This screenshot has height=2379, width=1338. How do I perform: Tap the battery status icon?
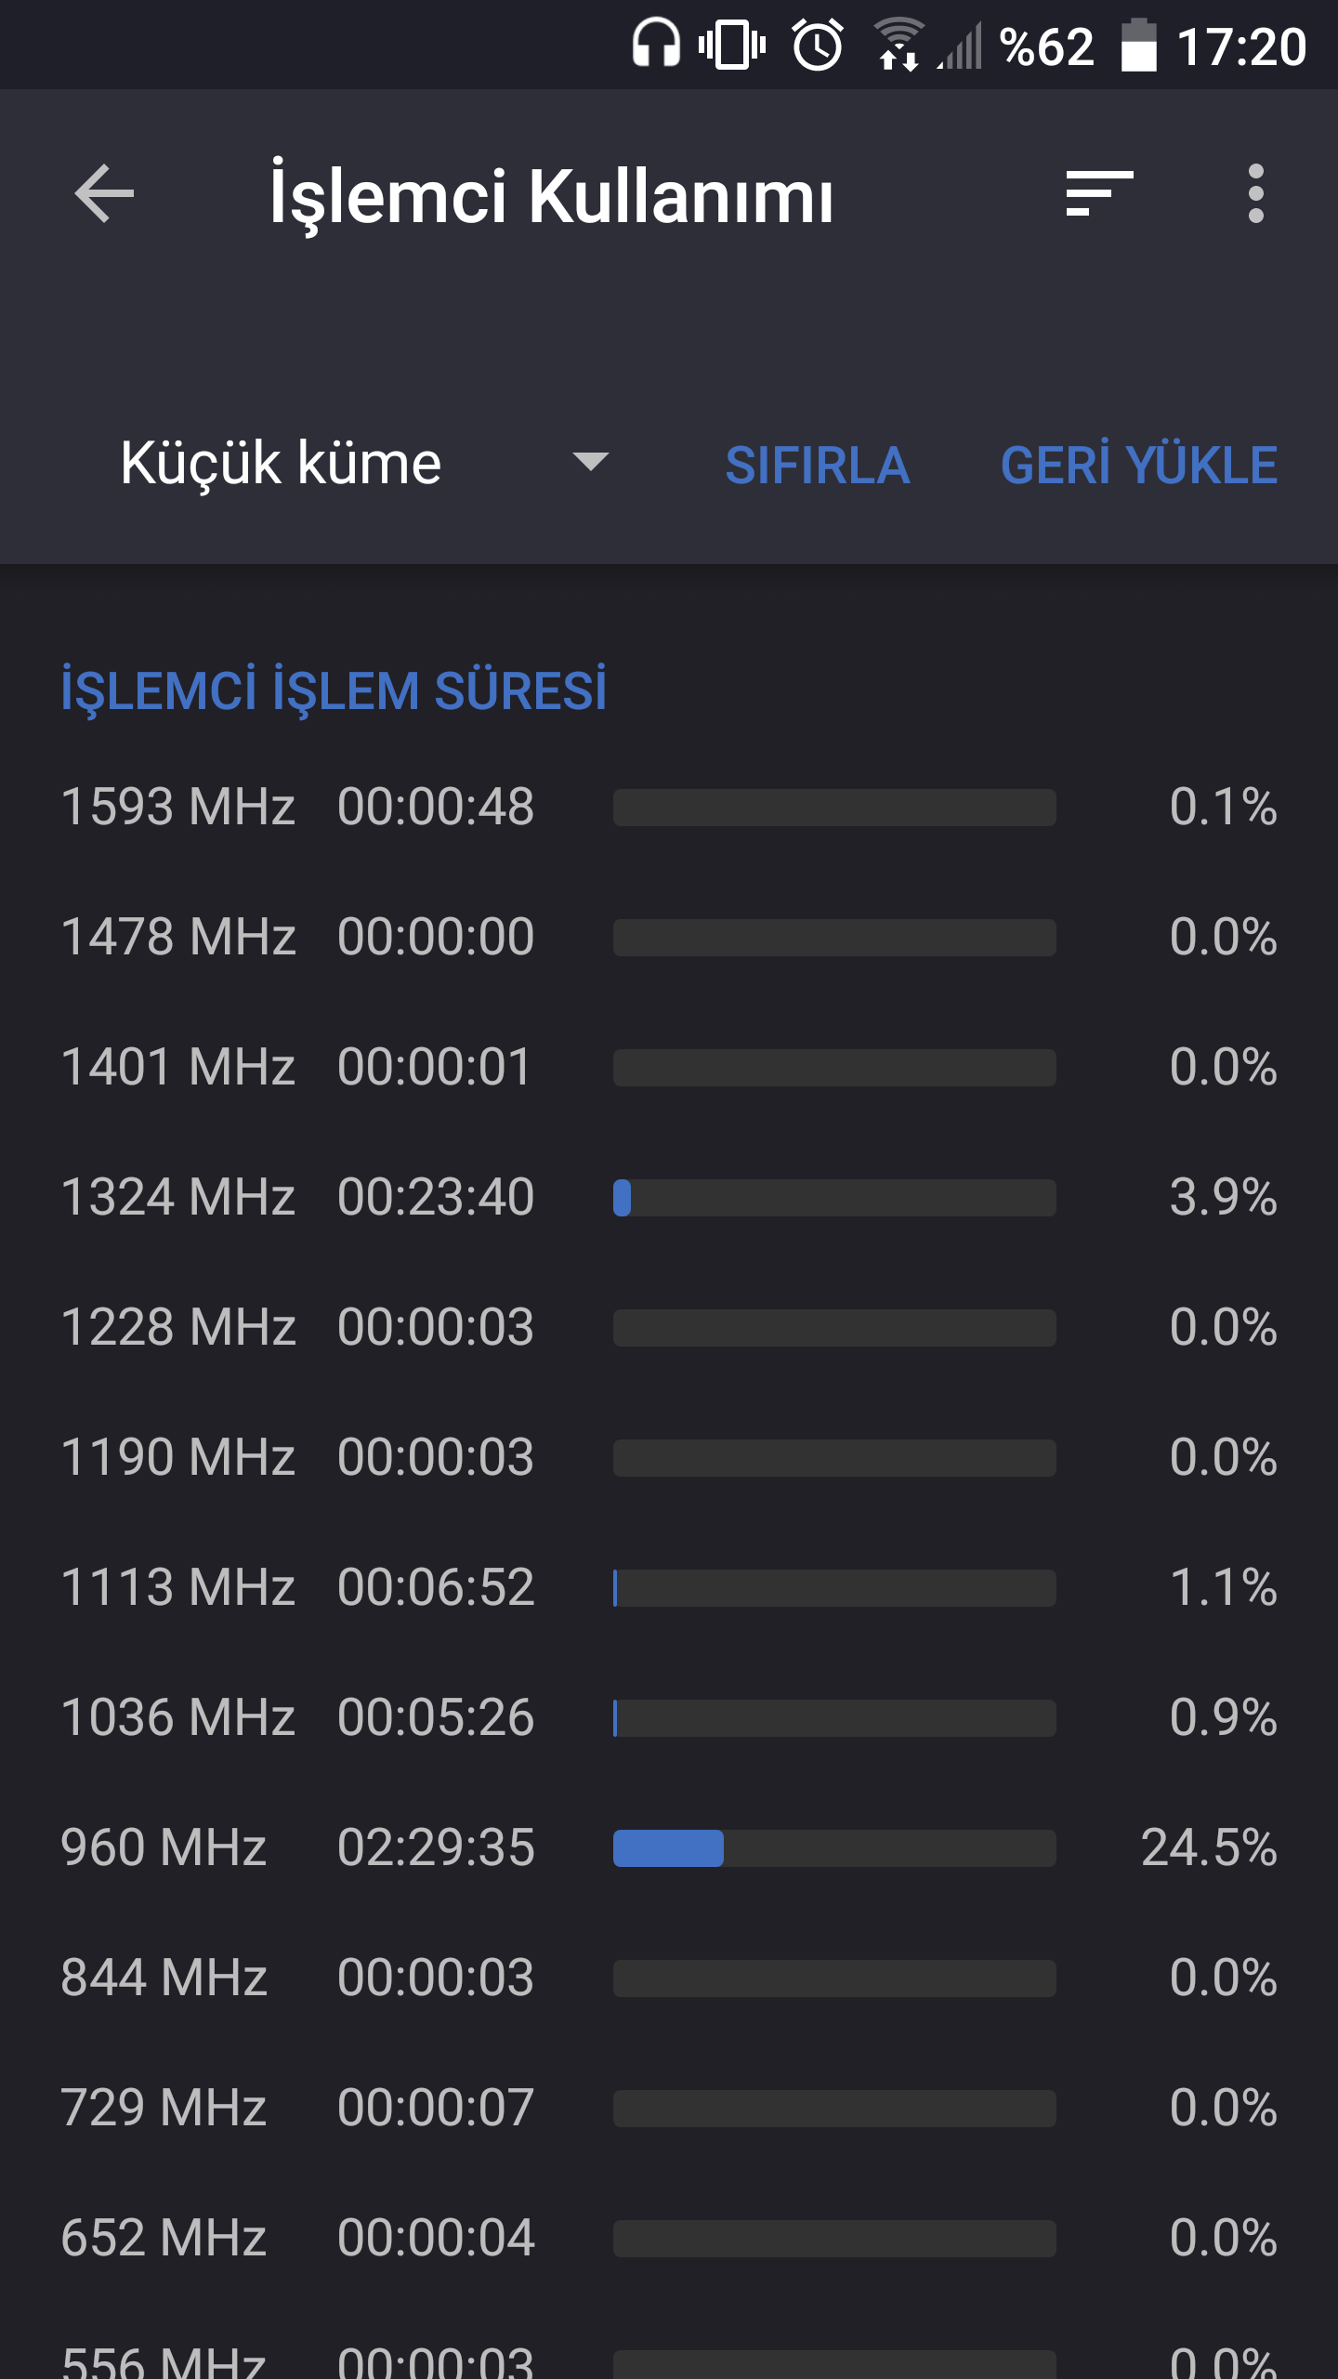(1139, 45)
